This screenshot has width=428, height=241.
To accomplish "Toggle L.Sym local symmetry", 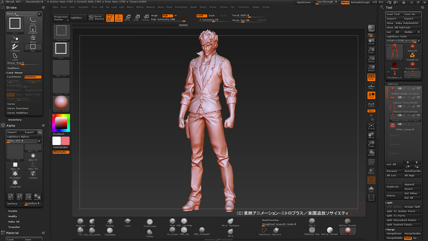I will 371,105.
